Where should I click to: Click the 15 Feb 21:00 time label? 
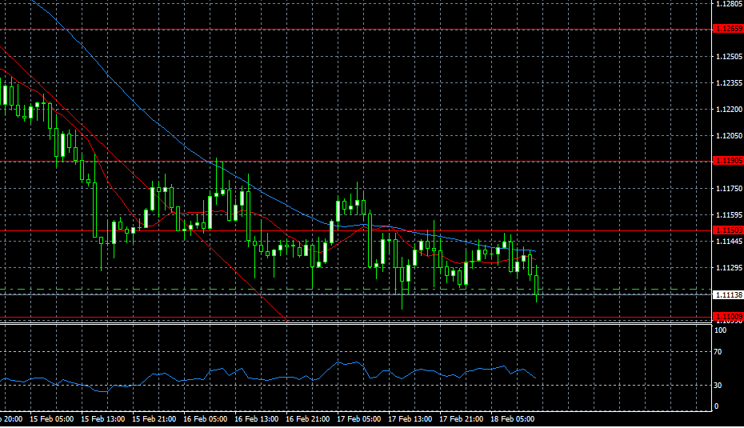tap(154, 419)
